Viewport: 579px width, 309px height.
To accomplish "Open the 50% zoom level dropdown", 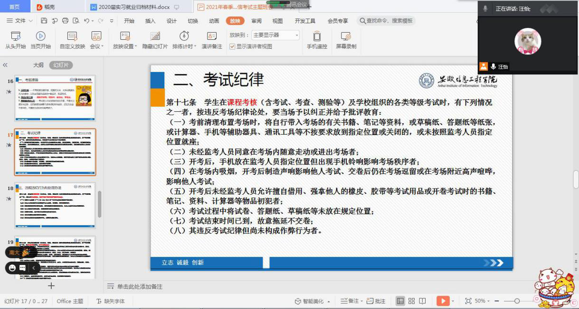I will pos(481,300).
